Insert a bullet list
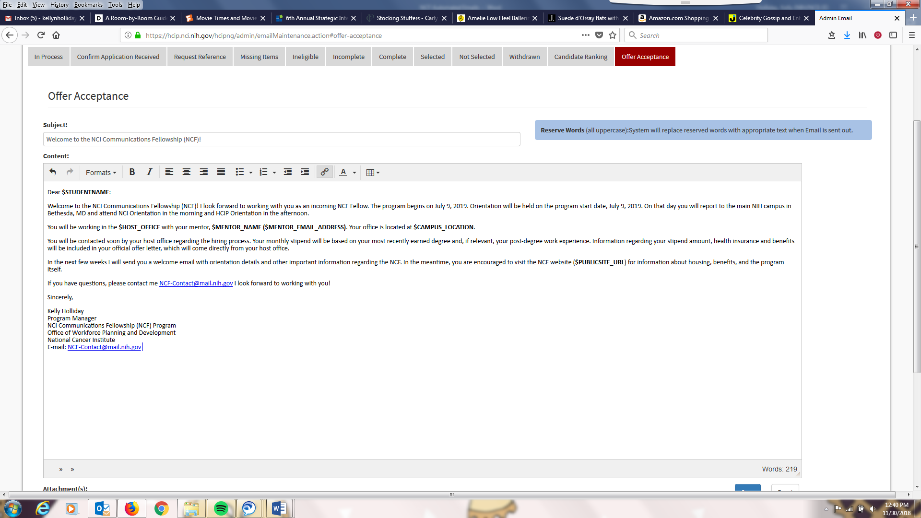Image resolution: width=921 pixels, height=518 pixels. click(x=239, y=172)
